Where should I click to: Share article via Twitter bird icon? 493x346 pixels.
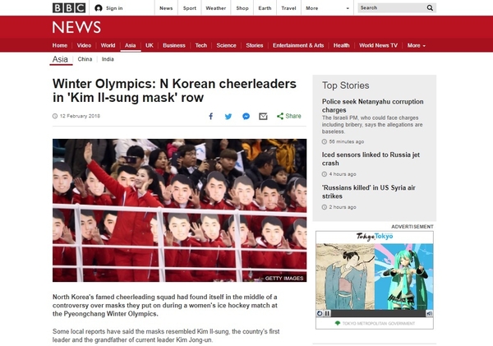(x=228, y=117)
